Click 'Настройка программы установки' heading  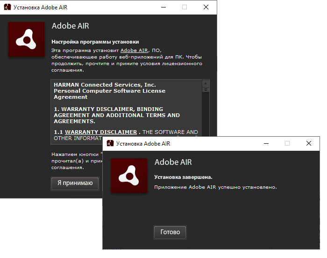(x=95, y=42)
